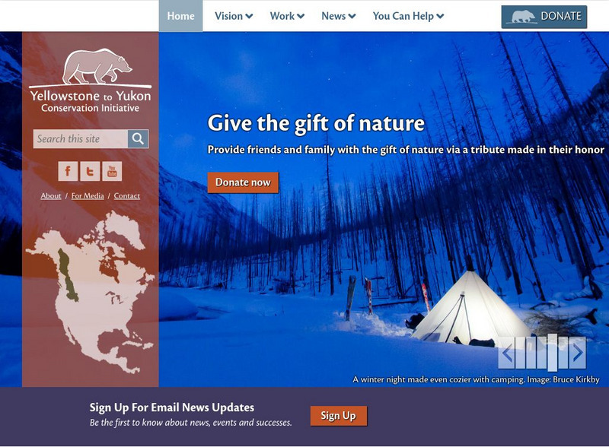Select the tall active slide indicator bar
Screen dimensions: 609x447
click(x=553, y=353)
